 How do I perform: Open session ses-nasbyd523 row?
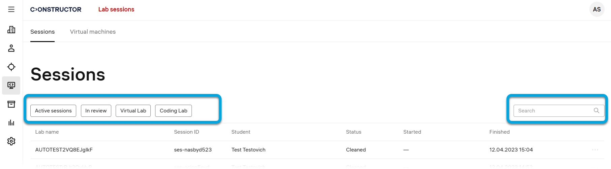[x=193, y=150]
